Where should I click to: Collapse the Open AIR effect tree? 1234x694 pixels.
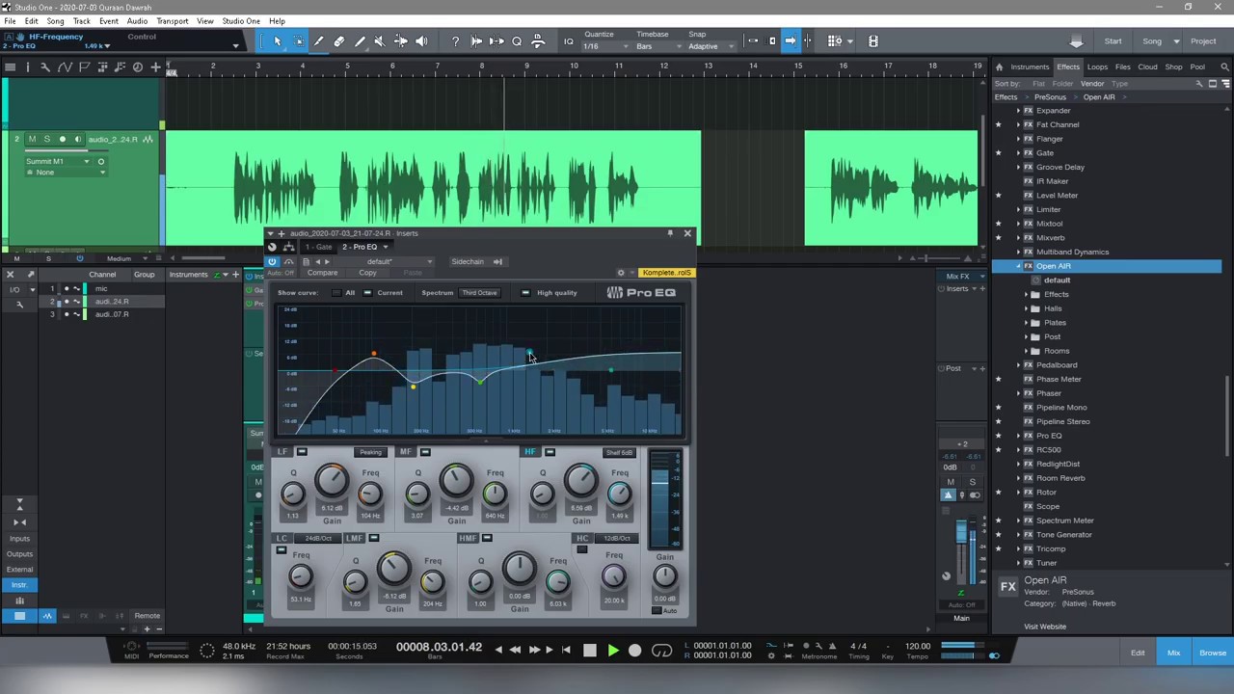(1018, 266)
